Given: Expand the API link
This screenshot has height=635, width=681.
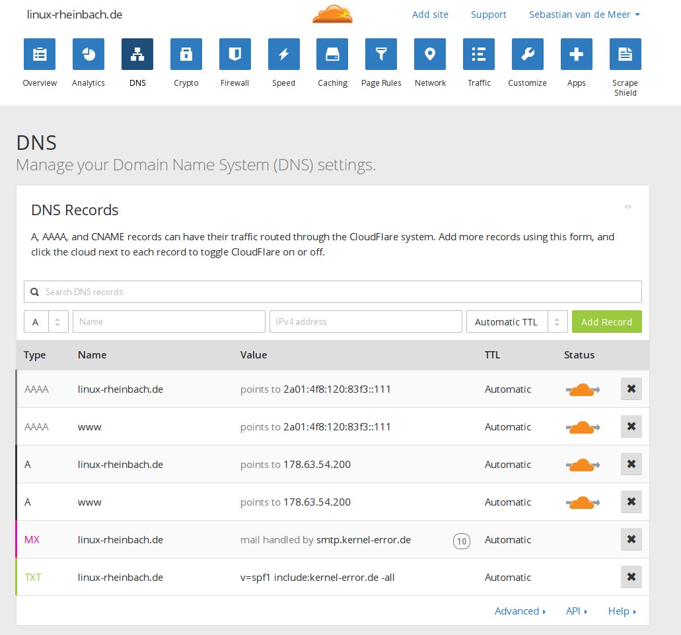Looking at the screenshot, I should [x=577, y=611].
